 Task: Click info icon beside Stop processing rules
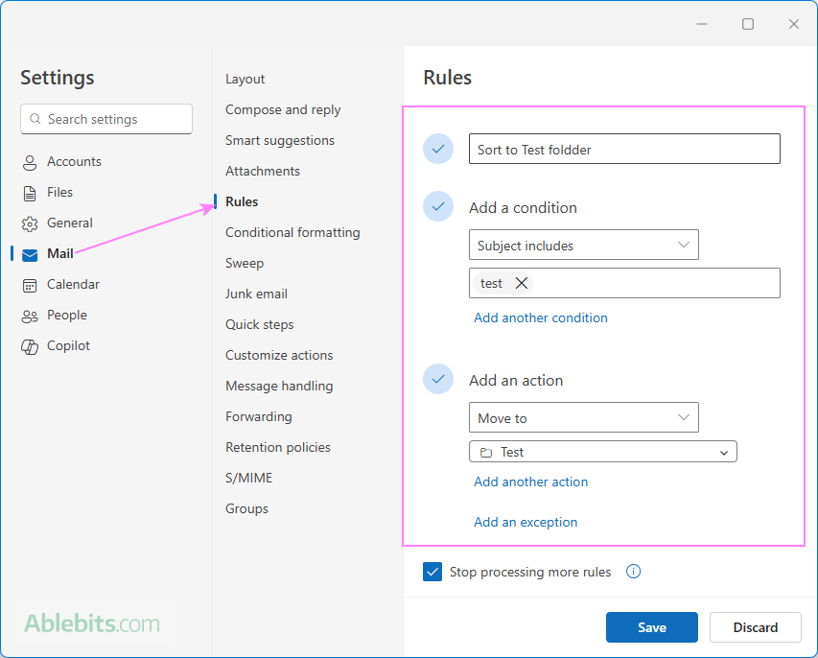(x=633, y=572)
